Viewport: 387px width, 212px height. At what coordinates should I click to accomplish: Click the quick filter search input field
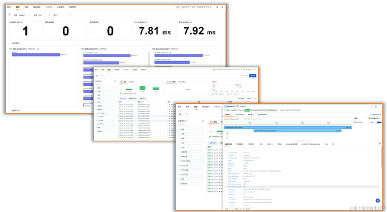tap(191, 125)
